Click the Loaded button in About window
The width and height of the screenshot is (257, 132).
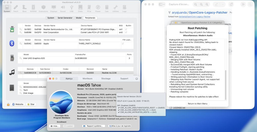pos(69,126)
